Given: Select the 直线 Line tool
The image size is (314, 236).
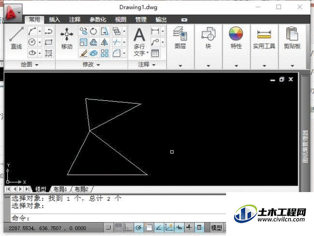Looking at the screenshot, I should point(16,38).
